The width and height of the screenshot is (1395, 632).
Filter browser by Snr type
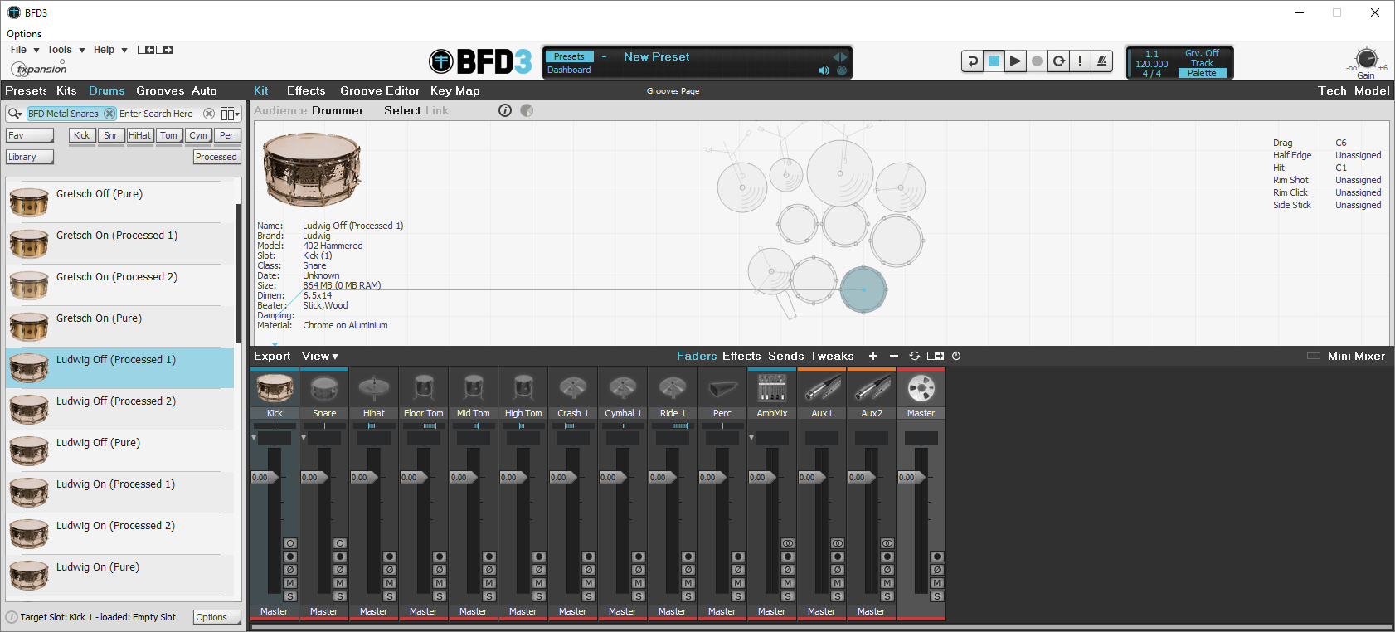pyautogui.click(x=110, y=135)
